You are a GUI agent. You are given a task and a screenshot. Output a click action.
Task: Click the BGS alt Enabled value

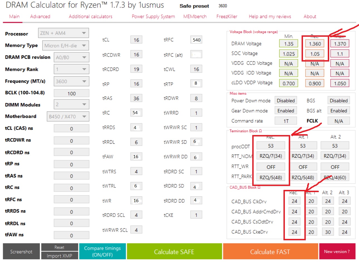[339, 111]
